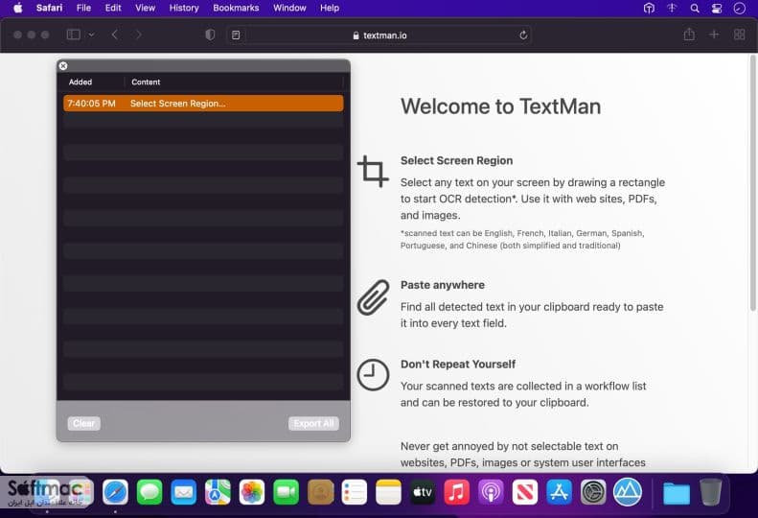Open Apple TV from the Dock

point(423,492)
